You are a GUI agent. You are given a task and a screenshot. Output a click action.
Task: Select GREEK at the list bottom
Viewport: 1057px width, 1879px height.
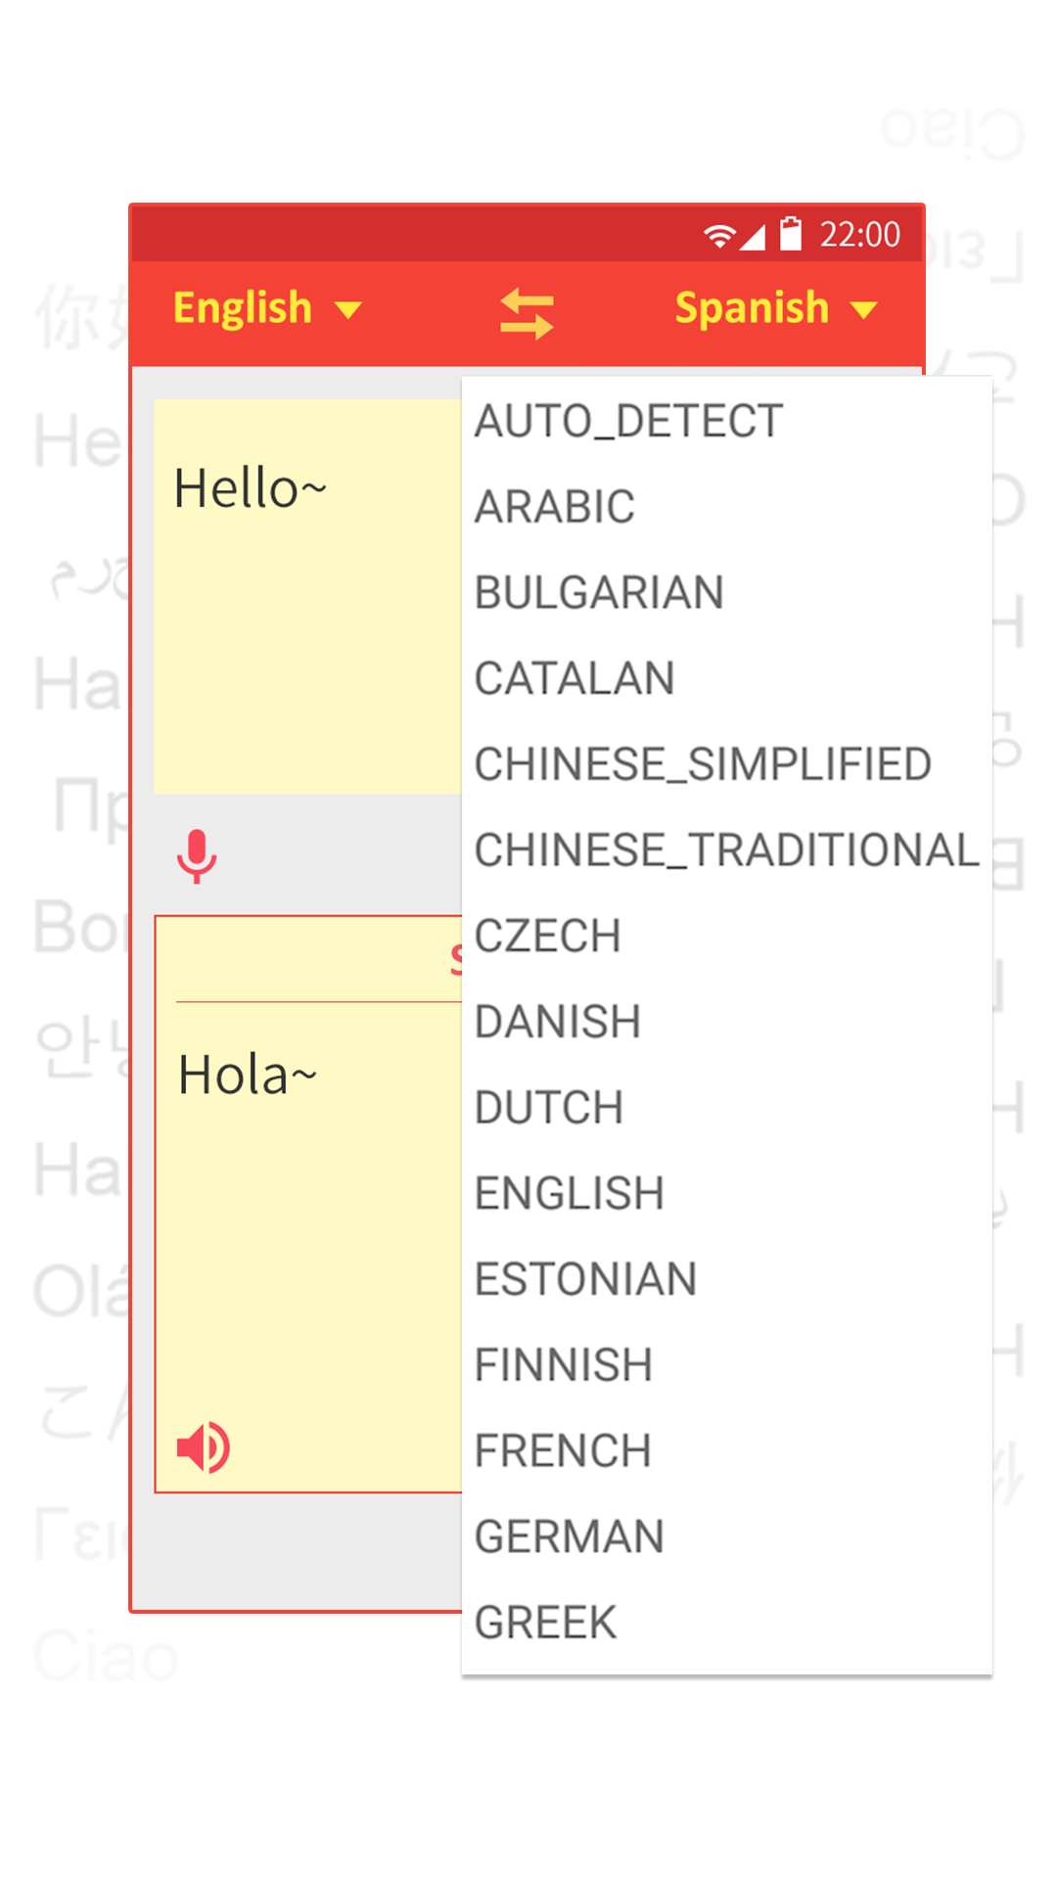tap(545, 1622)
